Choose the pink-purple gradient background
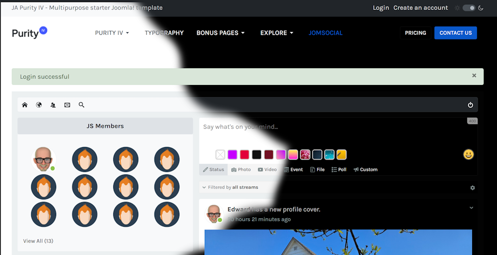Screen dimensions: 497x255 pyautogui.click(x=281, y=155)
